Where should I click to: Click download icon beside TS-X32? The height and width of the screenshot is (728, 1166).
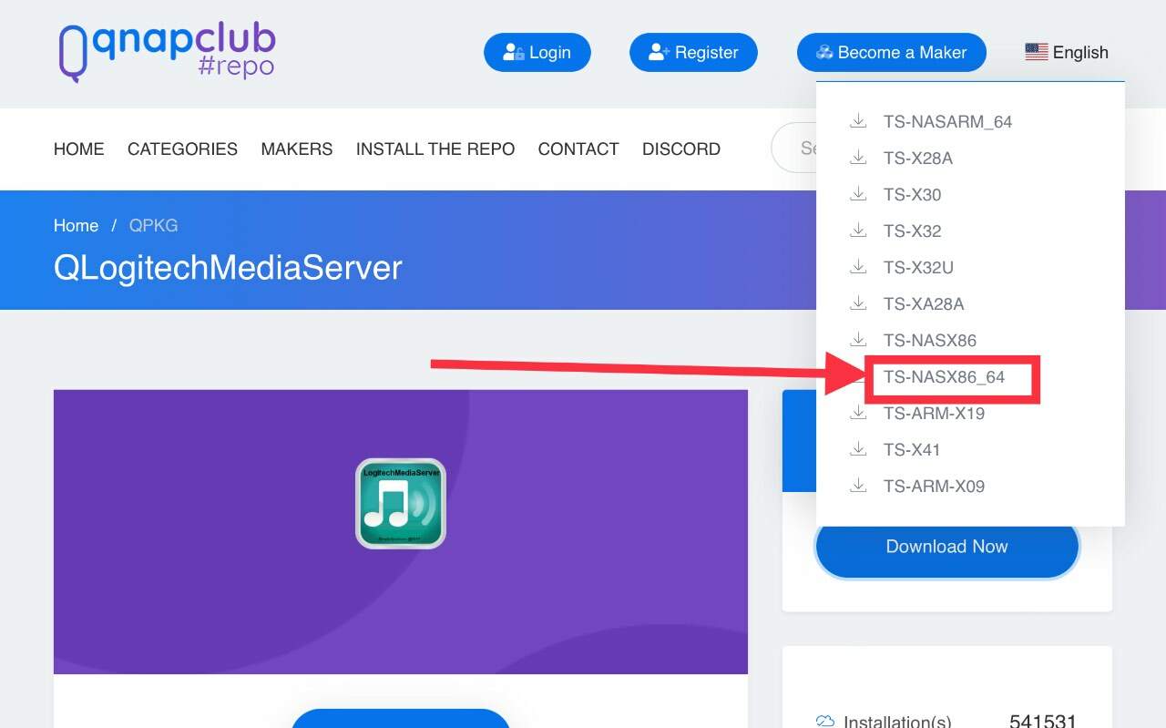[x=858, y=231]
